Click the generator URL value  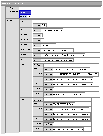pyautogui.click(x=63, y=55)
